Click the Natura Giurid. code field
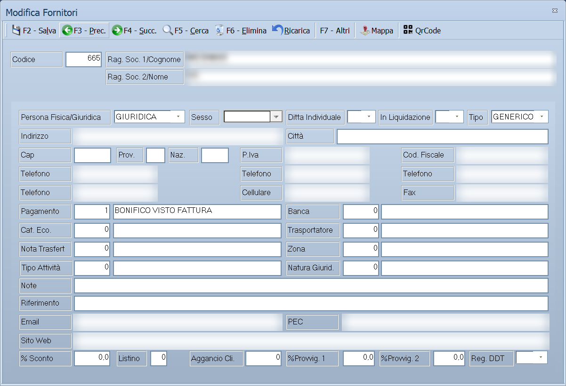566x386 pixels. [x=361, y=268]
